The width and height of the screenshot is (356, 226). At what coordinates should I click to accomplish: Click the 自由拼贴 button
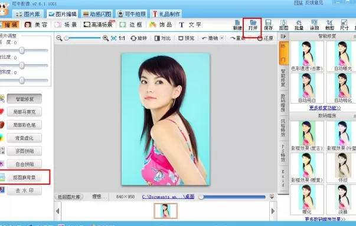(25, 164)
